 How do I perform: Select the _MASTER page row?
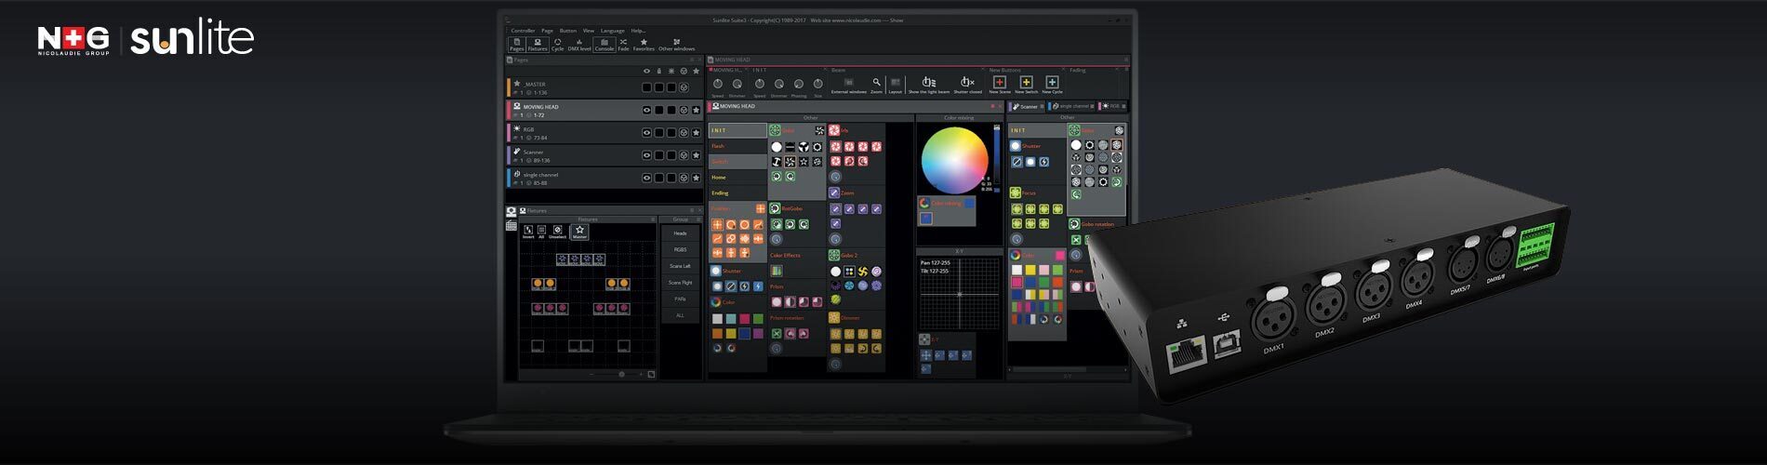point(577,87)
